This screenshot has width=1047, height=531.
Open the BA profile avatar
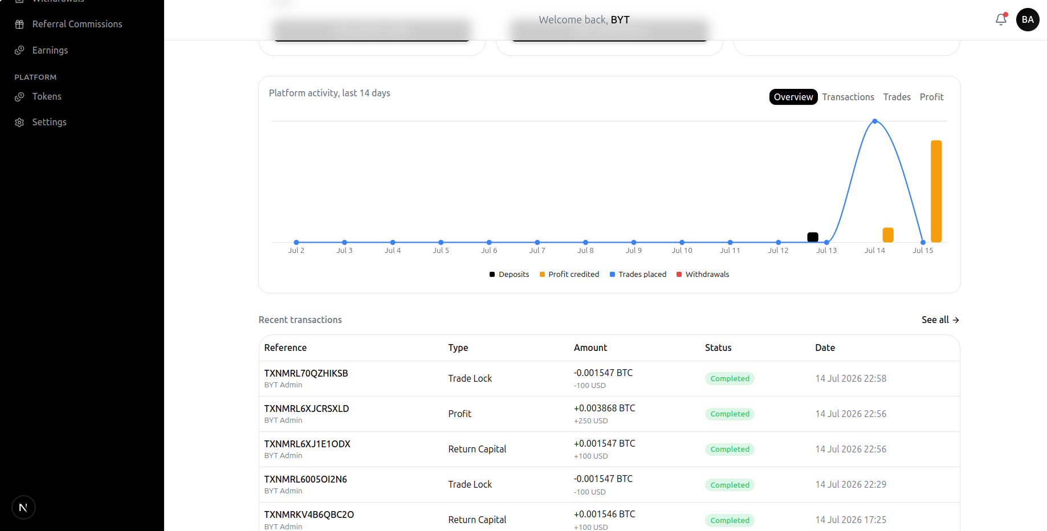pyautogui.click(x=1028, y=19)
